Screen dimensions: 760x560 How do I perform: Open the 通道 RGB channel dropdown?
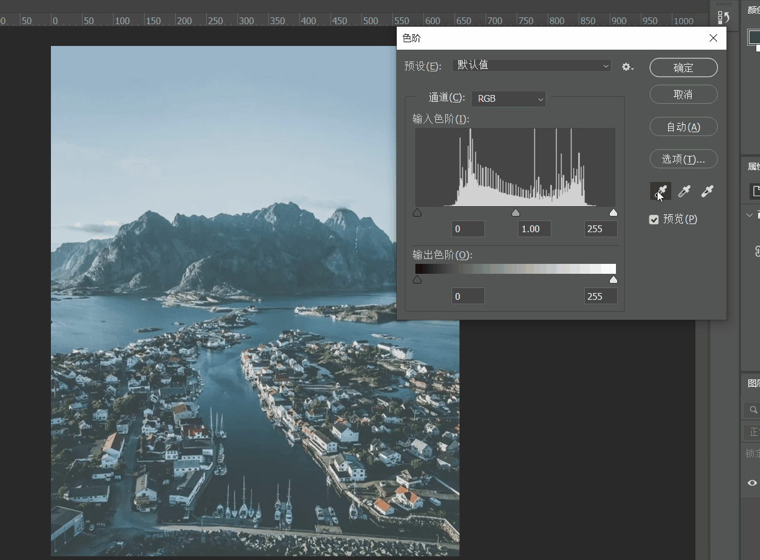509,99
